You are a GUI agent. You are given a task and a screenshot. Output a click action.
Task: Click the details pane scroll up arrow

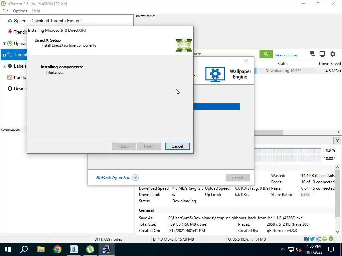click(337, 167)
